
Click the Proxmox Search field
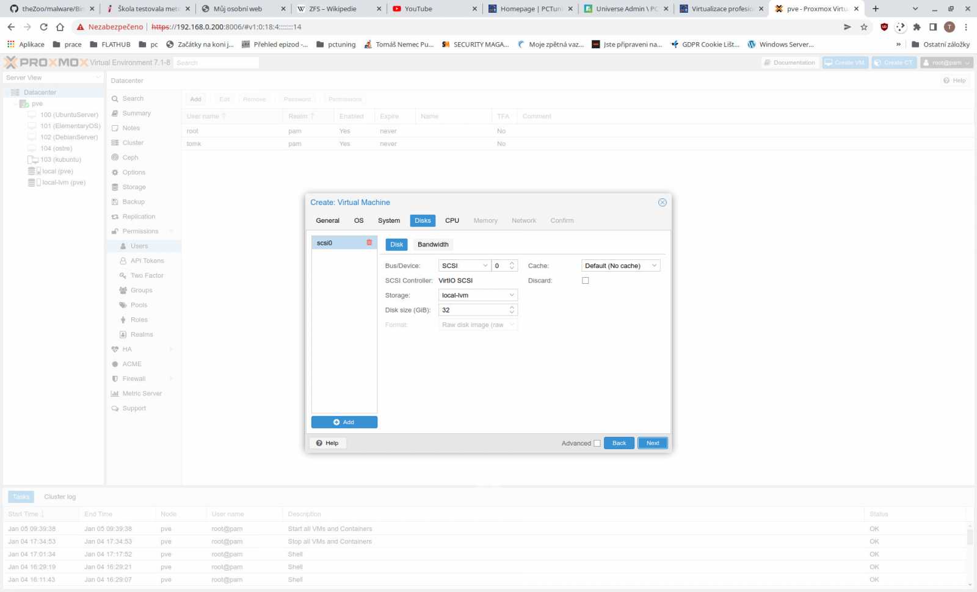click(x=216, y=62)
